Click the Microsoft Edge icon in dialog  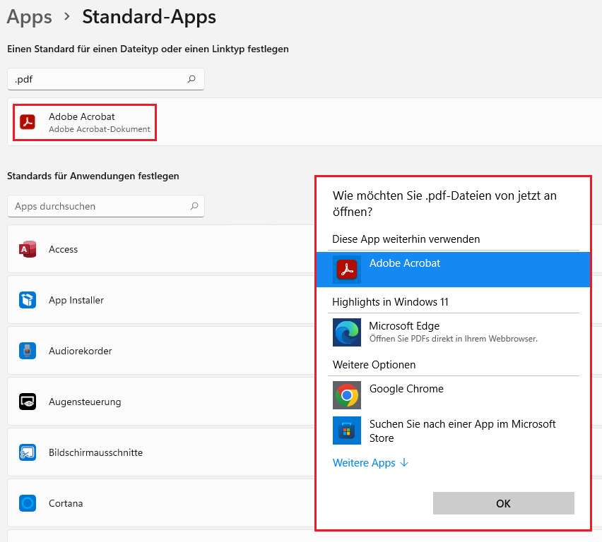coord(346,332)
